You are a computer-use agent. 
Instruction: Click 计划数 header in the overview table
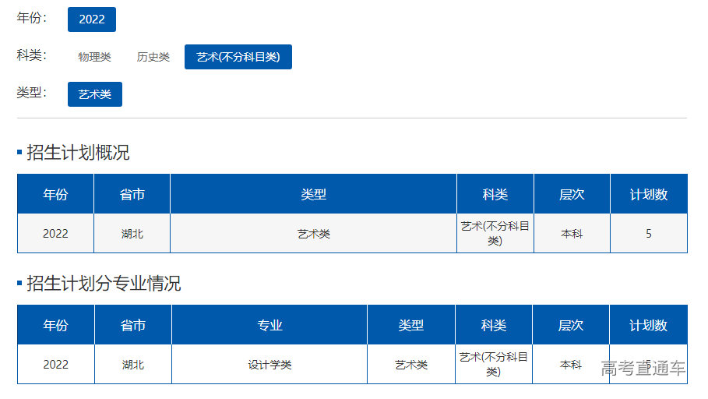click(x=648, y=194)
